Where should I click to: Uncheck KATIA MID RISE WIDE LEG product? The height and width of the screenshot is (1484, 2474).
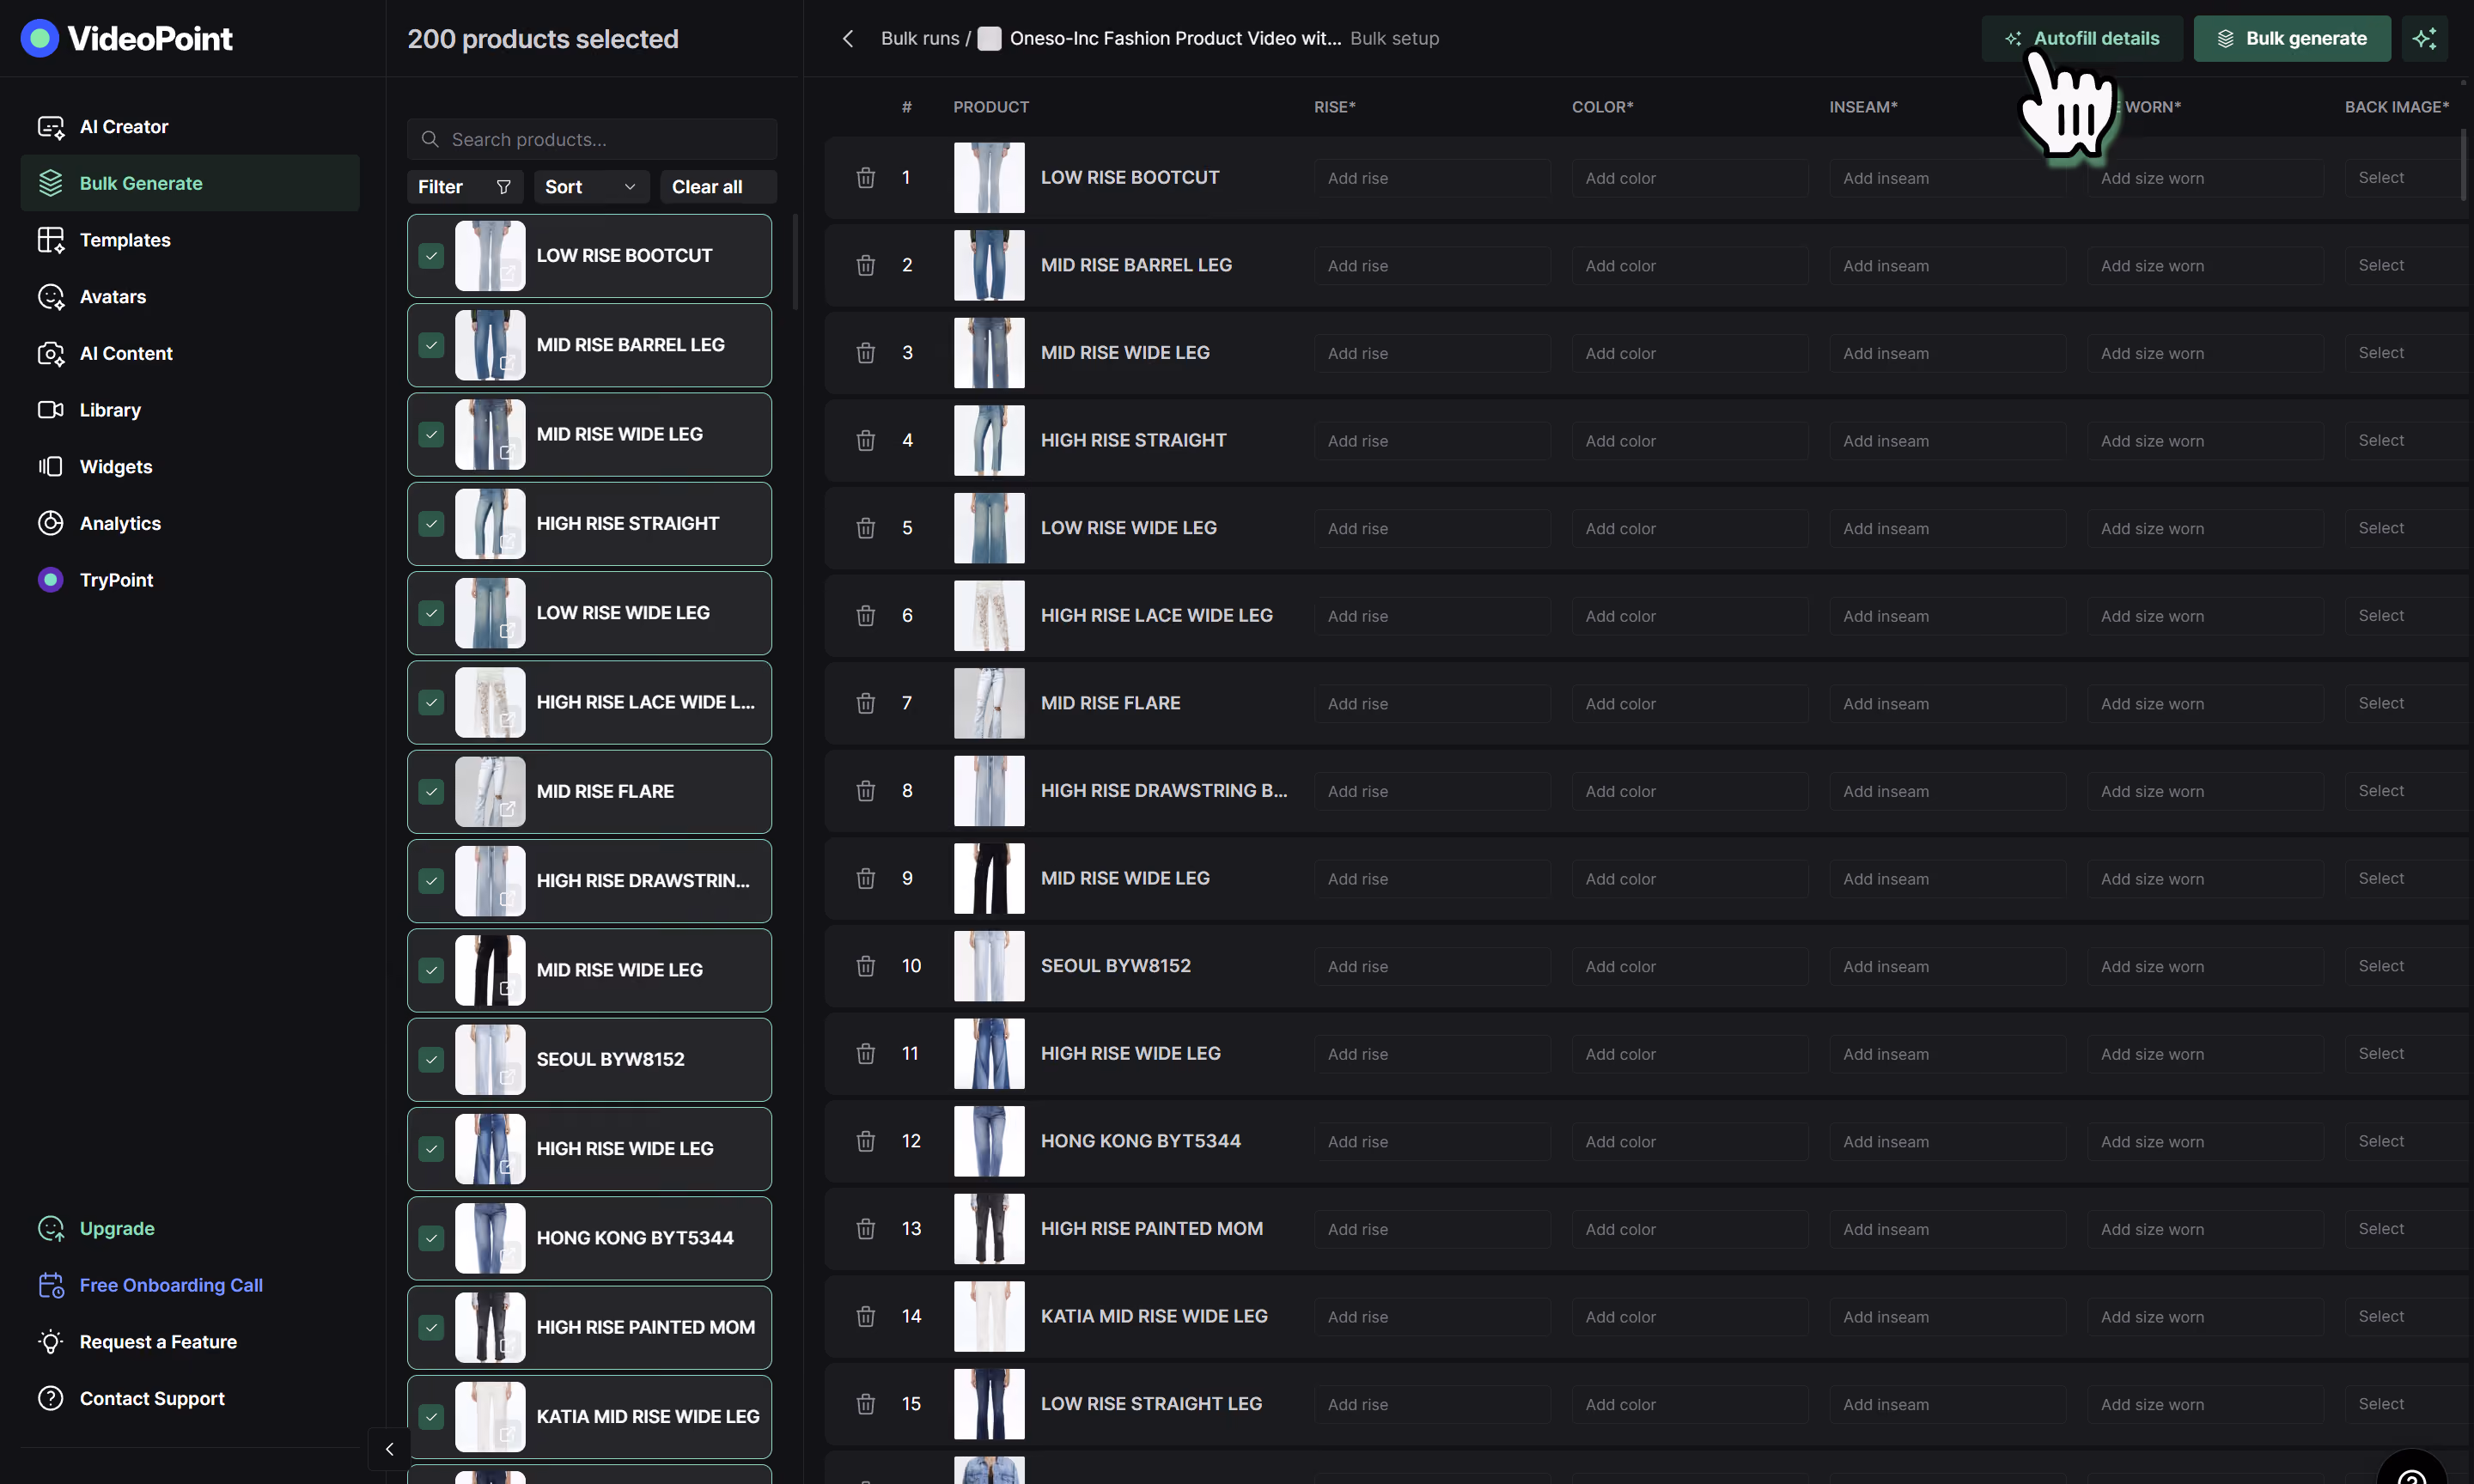click(x=431, y=1417)
